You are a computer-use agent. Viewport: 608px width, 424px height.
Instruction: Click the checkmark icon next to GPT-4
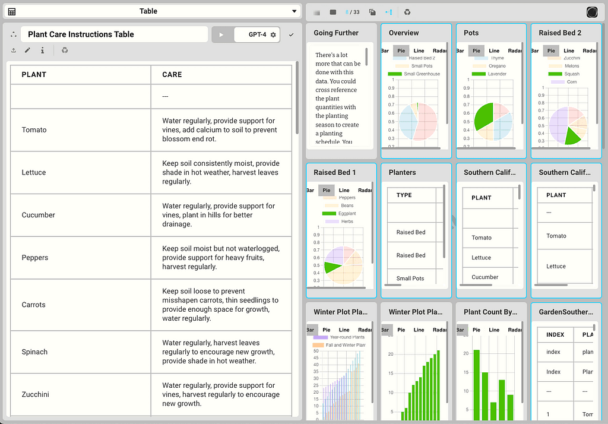point(291,35)
